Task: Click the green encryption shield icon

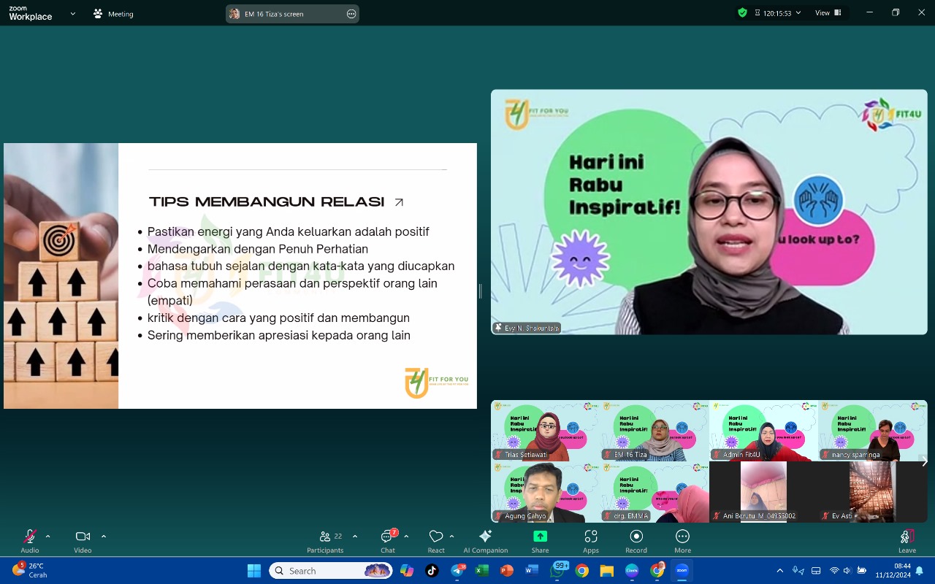Action: pyautogui.click(x=742, y=13)
